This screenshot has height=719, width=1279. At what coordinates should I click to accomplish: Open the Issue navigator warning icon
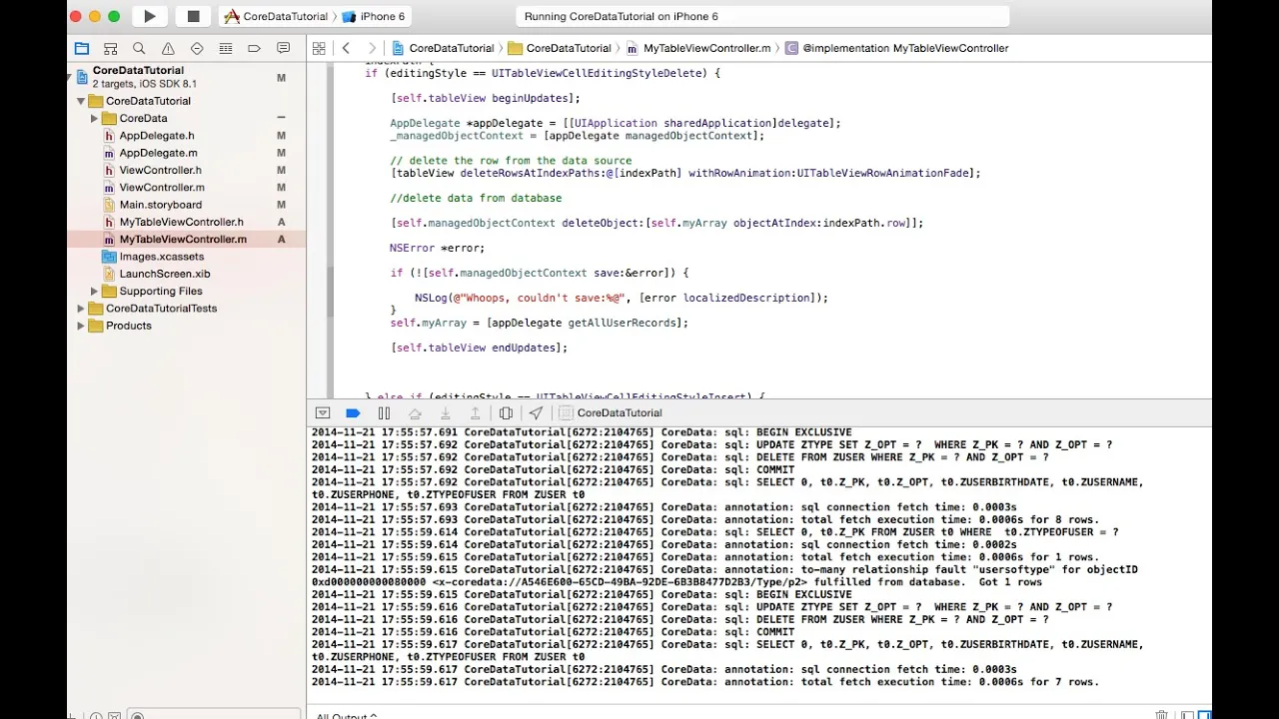click(168, 48)
